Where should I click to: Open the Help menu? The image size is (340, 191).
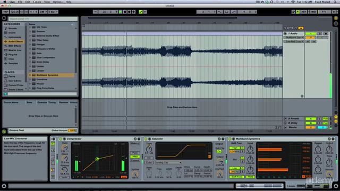click(69, 2)
